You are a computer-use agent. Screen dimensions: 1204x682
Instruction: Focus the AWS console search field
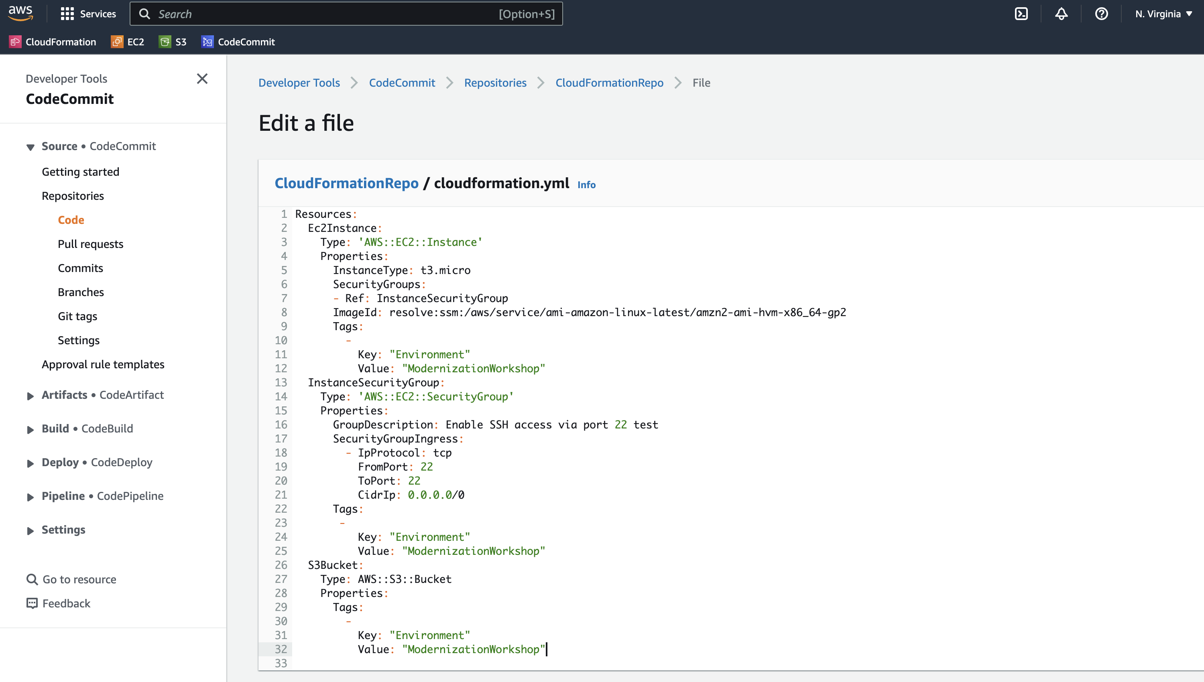point(346,14)
